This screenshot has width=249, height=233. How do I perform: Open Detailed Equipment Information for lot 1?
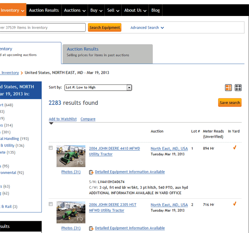click(130, 172)
